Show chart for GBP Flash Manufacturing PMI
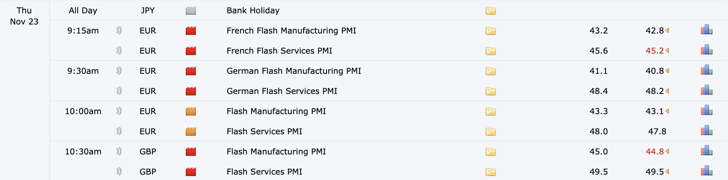The image size is (728, 180). click(706, 150)
